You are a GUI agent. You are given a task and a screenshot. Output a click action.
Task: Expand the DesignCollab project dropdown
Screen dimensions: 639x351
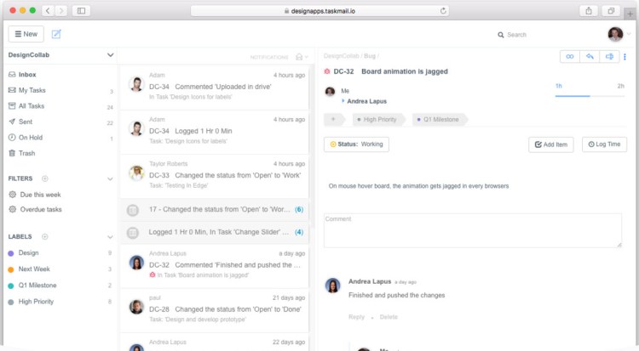coord(111,55)
